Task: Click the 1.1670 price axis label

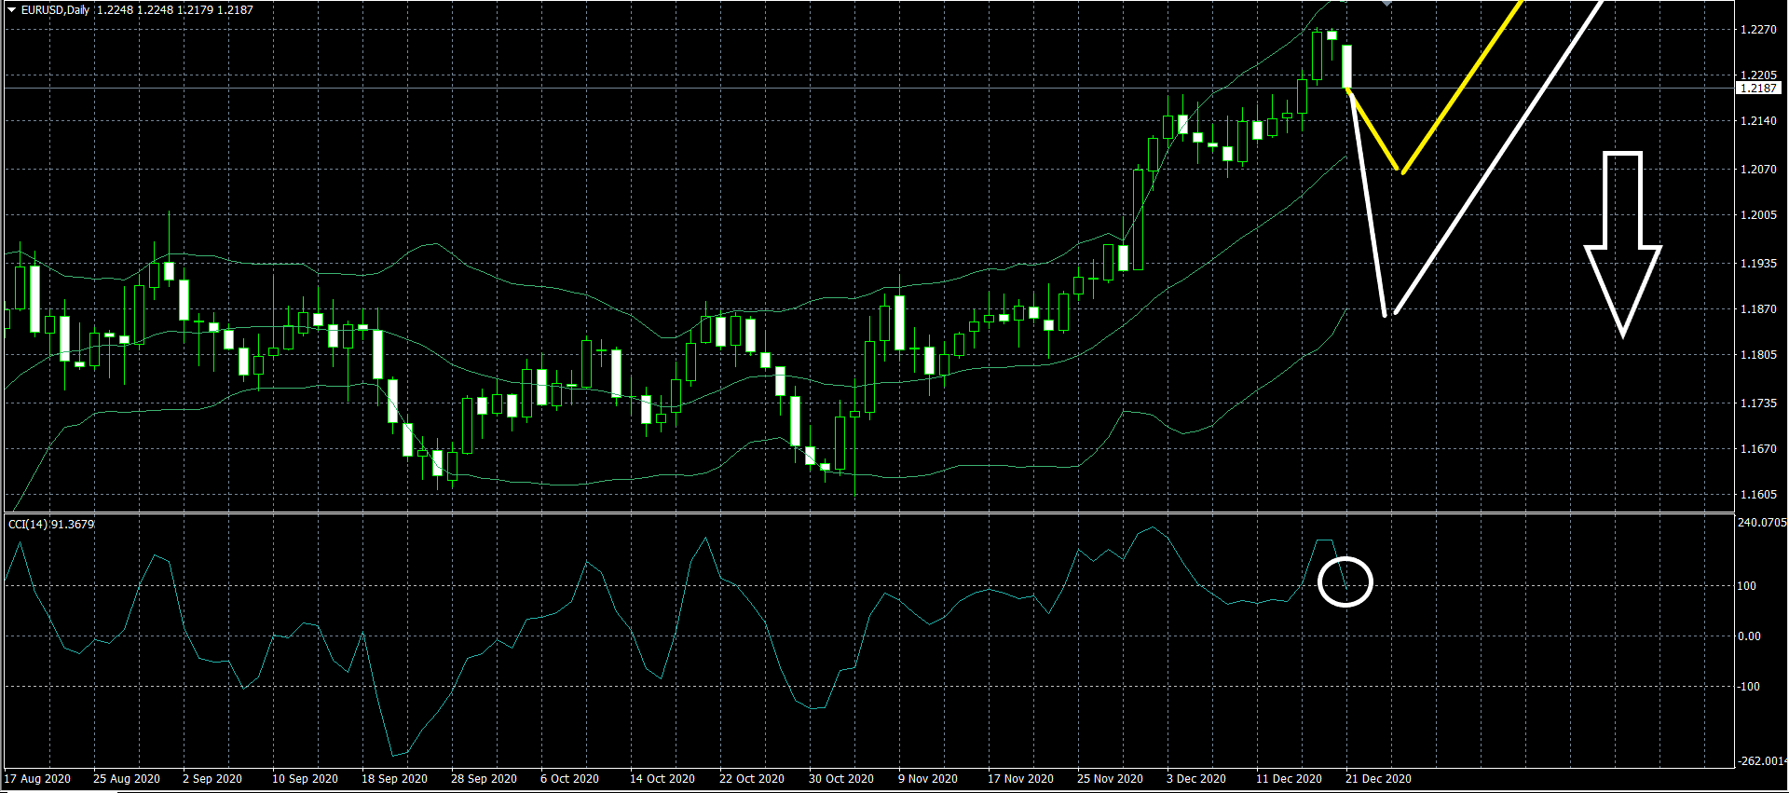Action: tap(1758, 449)
